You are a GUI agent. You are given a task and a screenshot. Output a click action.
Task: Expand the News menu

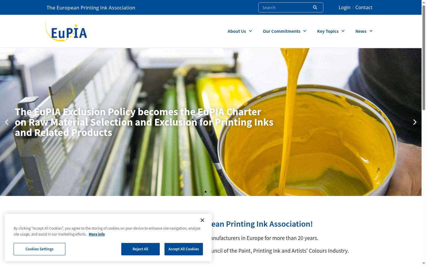coord(364,31)
